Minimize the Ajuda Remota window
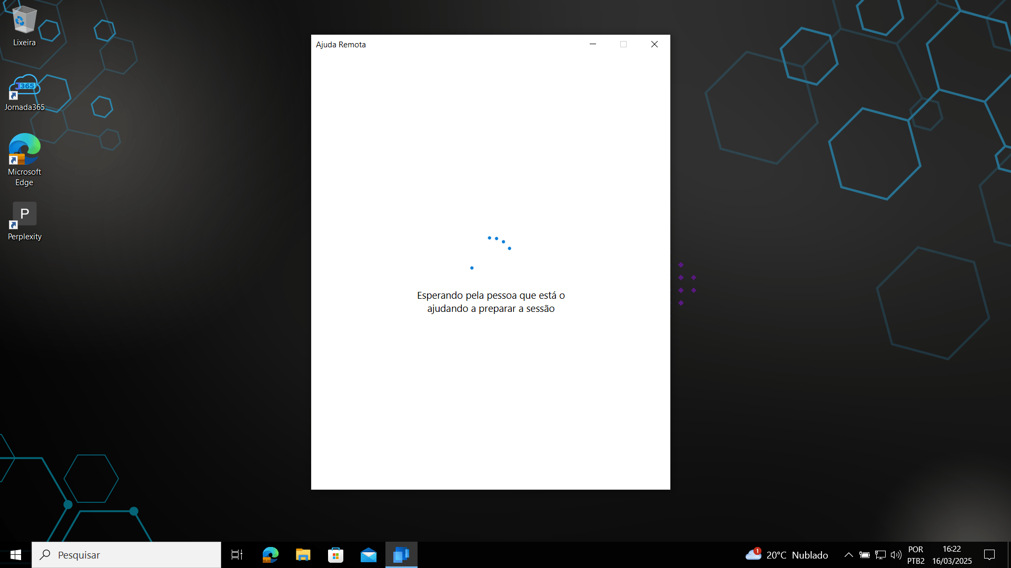The height and width of the screenshot is (568, 1011). tap(593, 44)
